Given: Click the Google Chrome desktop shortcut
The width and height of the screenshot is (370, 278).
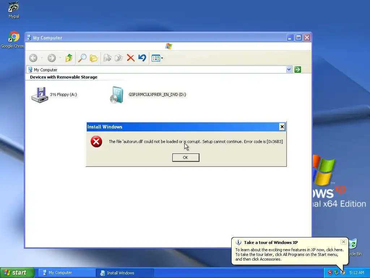Looking at the screenshot, I should click(13, 39).
